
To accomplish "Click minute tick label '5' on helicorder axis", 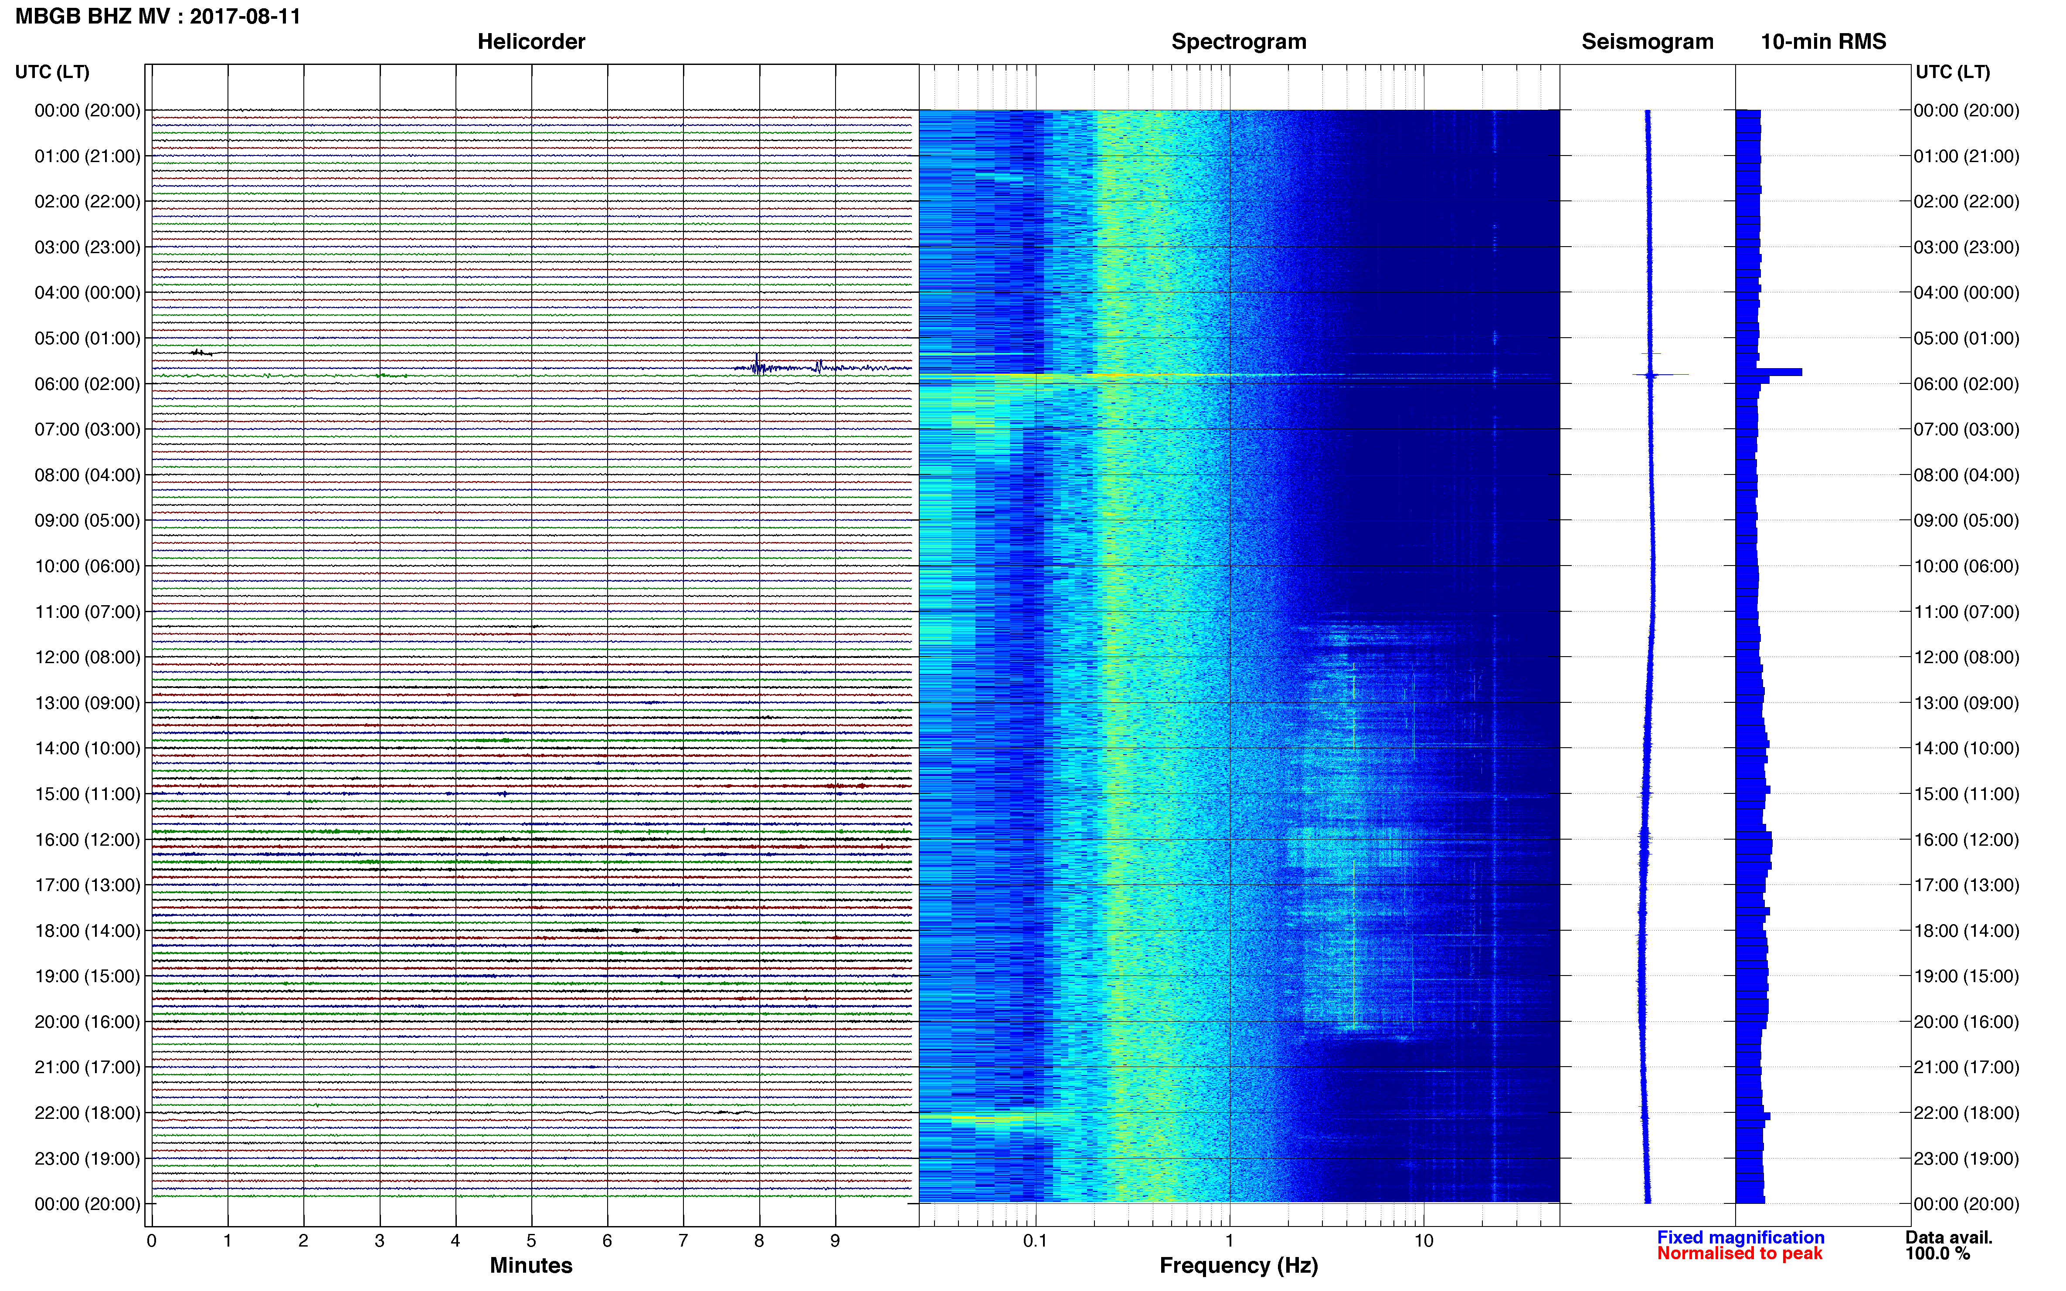I will (531, 1240).
